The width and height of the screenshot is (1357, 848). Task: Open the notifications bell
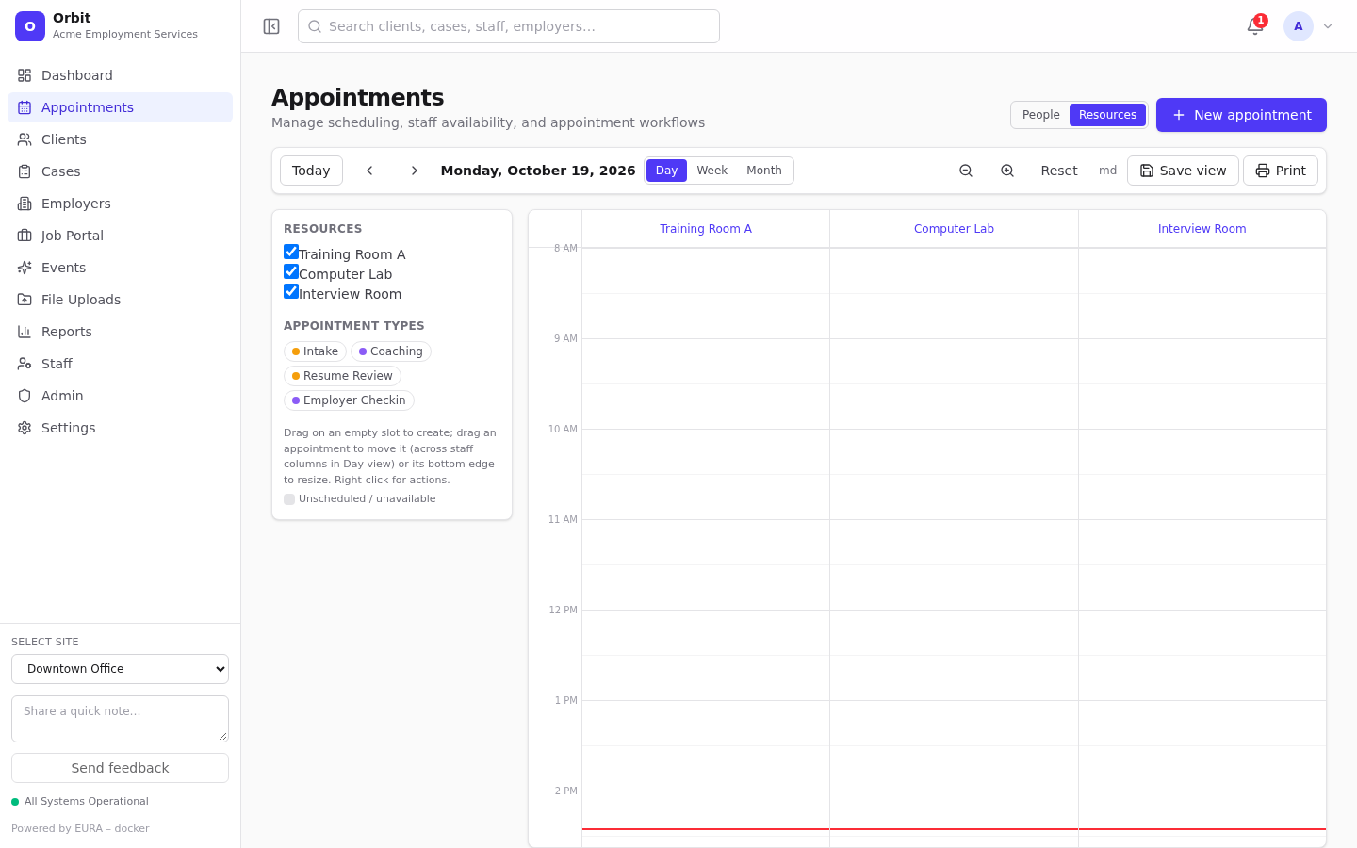[x=1255, y=26]
